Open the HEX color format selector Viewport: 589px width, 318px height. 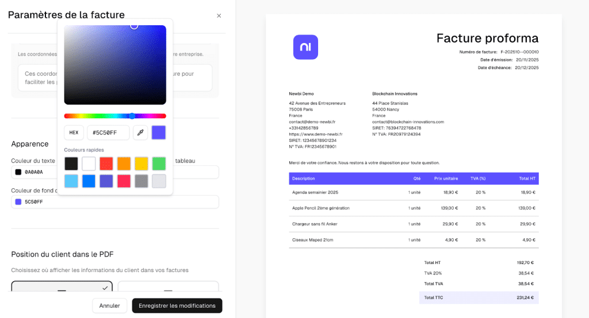point(74,133)
